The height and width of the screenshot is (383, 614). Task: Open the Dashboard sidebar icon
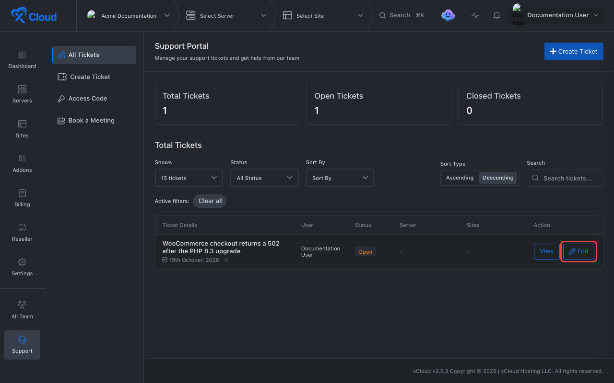click(22, 60)
